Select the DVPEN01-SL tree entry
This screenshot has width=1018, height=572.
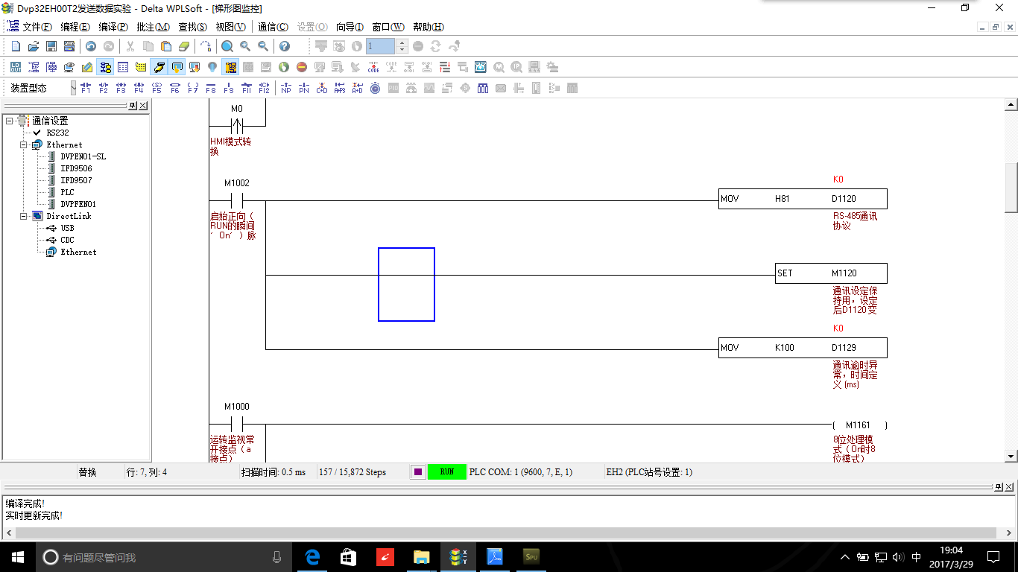[83, 156]
